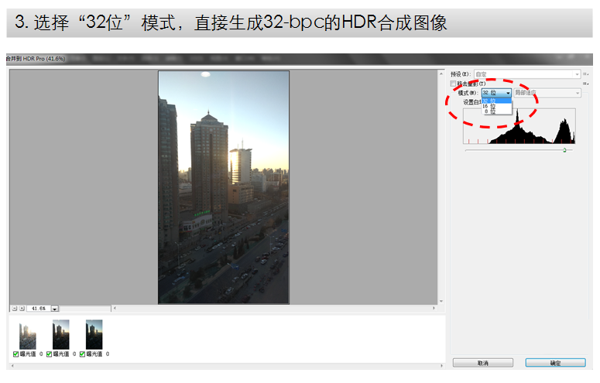Click the 41.6% zoom value field

pyautogui.click(x=39, y=309)
